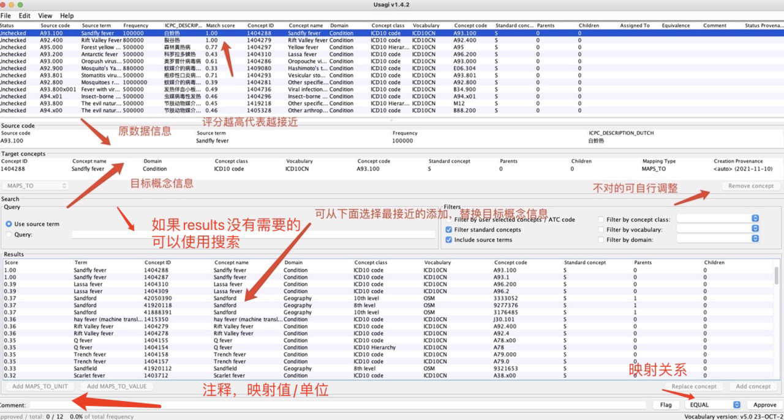Click the Flag button
The width and height of the screenshot is (784, 420).
coord(665,405)
